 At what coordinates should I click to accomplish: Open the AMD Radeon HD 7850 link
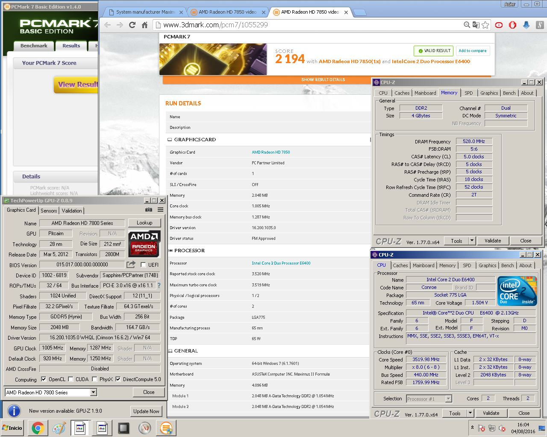(x=271, y=152)
